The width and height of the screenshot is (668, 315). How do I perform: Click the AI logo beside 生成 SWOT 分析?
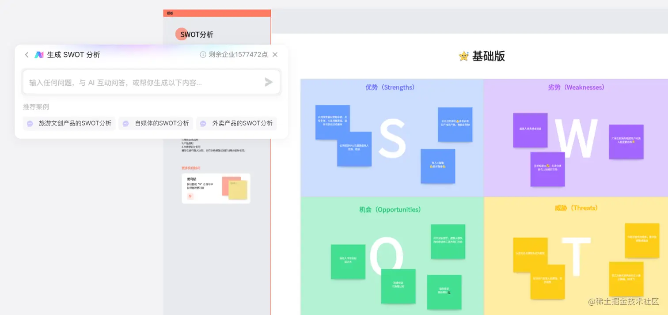39,55
